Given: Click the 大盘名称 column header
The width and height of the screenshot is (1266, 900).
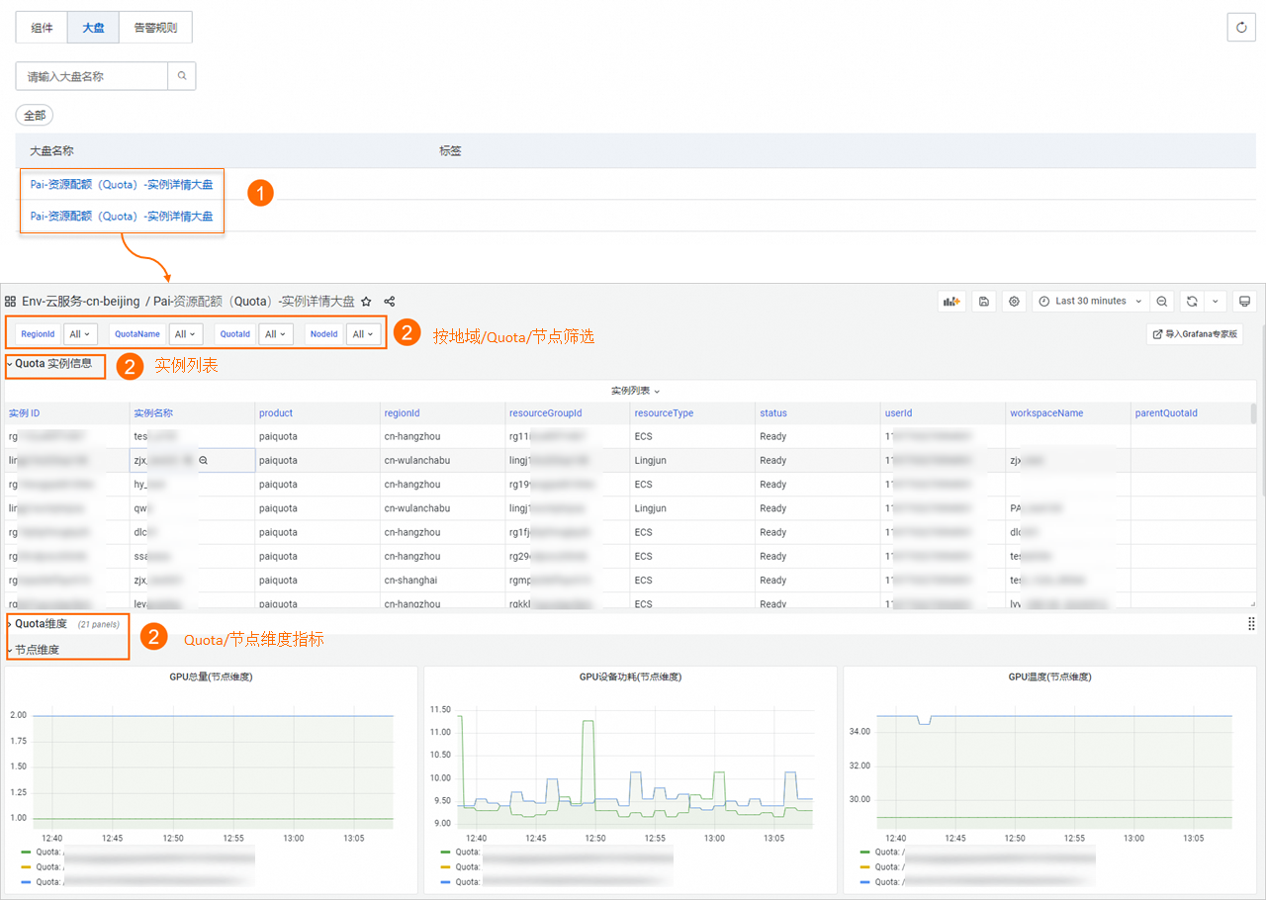Looking at the screenshot, I should tap(51, 151).
